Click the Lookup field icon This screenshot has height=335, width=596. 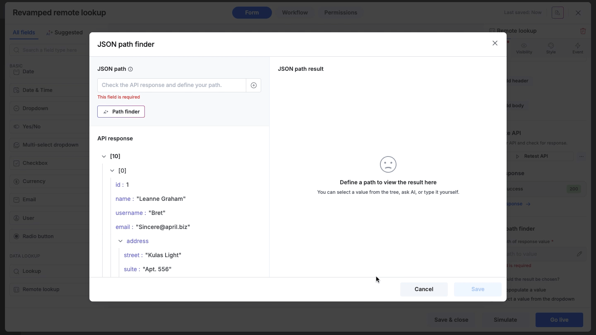pyautogui.click(x=17, y=271)
